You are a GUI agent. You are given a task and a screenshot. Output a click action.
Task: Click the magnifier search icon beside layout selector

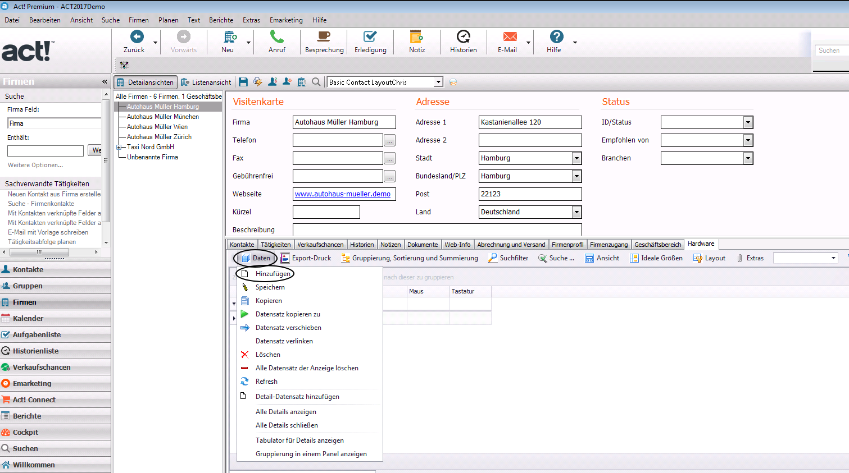[x=316, y=82]
